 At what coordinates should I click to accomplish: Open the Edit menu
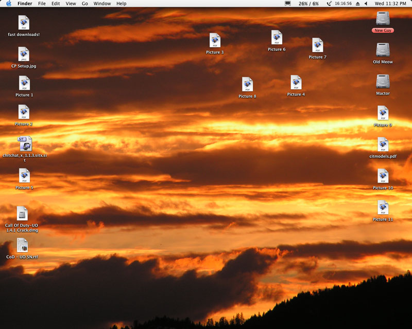click(x=56, y=4)
